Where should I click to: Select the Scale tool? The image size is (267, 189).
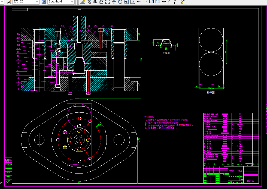click(x=126, y=2)
